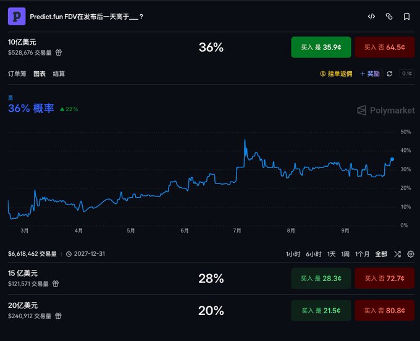The height and width of the screenshot is (341, 420).
Task: Click the maker rebate coin icon
Action: [323, 74]
